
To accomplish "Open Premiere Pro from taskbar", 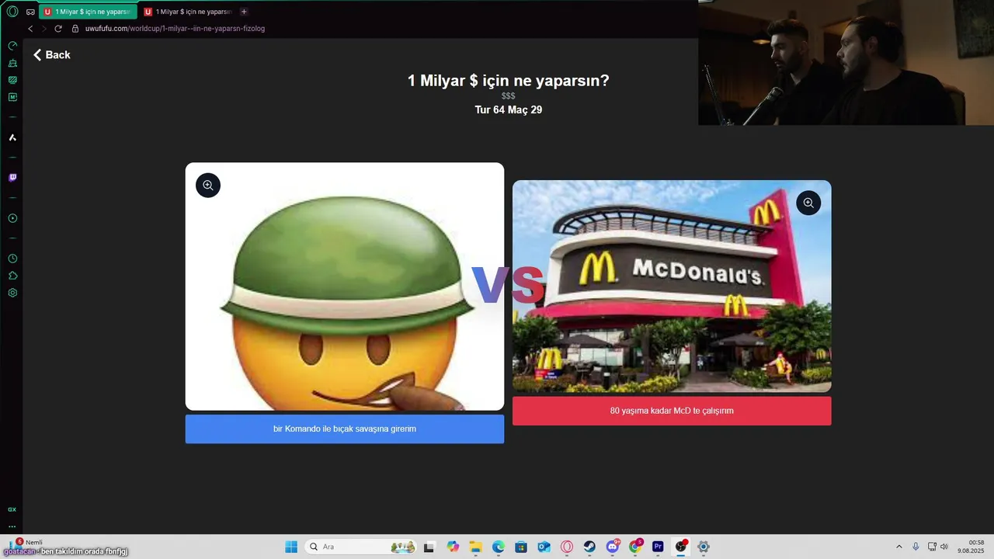I will tap(659, 547).
